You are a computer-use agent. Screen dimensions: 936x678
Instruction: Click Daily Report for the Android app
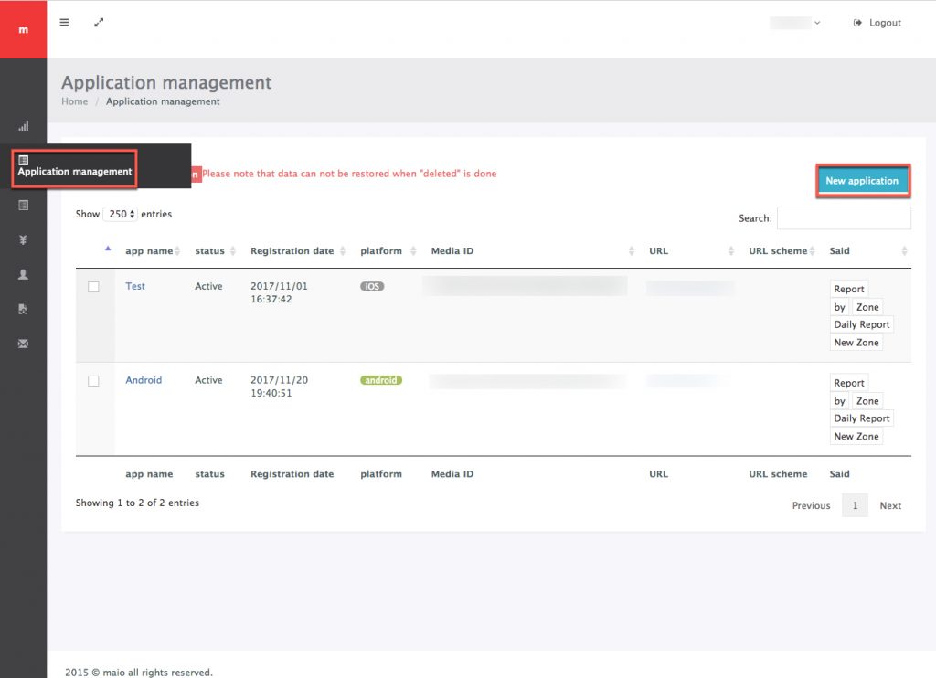(861, 418)
